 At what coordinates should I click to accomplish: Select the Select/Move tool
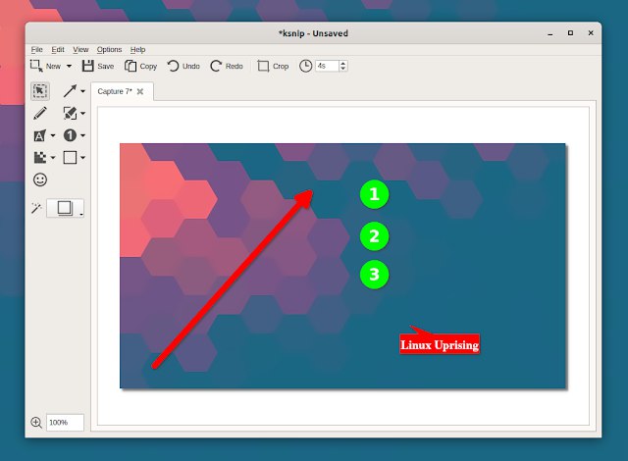coord(40,91)
